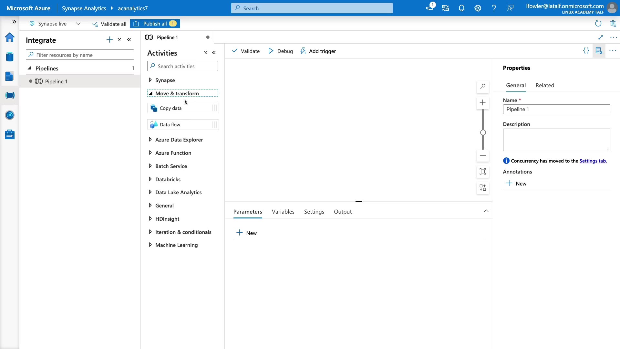The width and height of the screenshot is (620, 349).
Task: Click the canvas zoom slider handle
Action: pos(483,132)
